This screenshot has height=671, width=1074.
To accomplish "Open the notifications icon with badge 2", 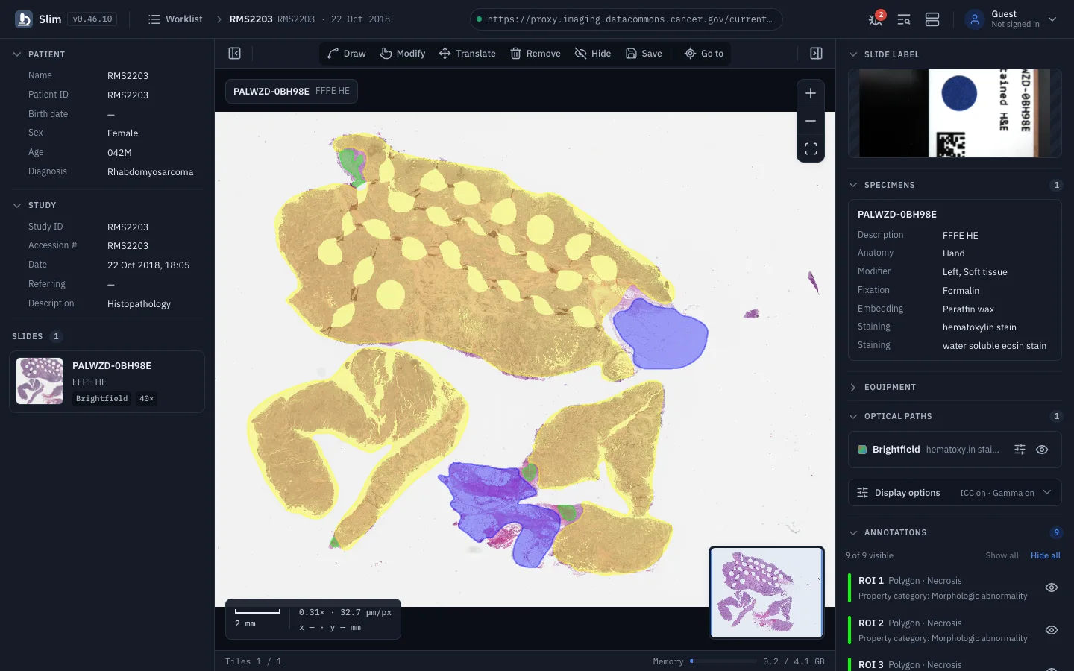I will pyautogui.click(x=876, y=19).
